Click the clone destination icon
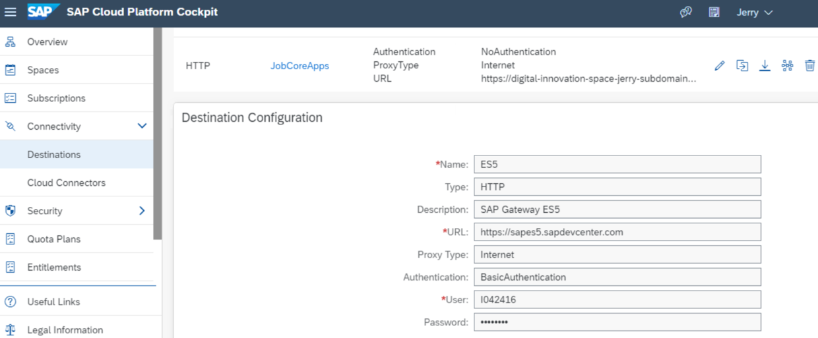Screen dimensions: 818x338 [x=742, y=65]
